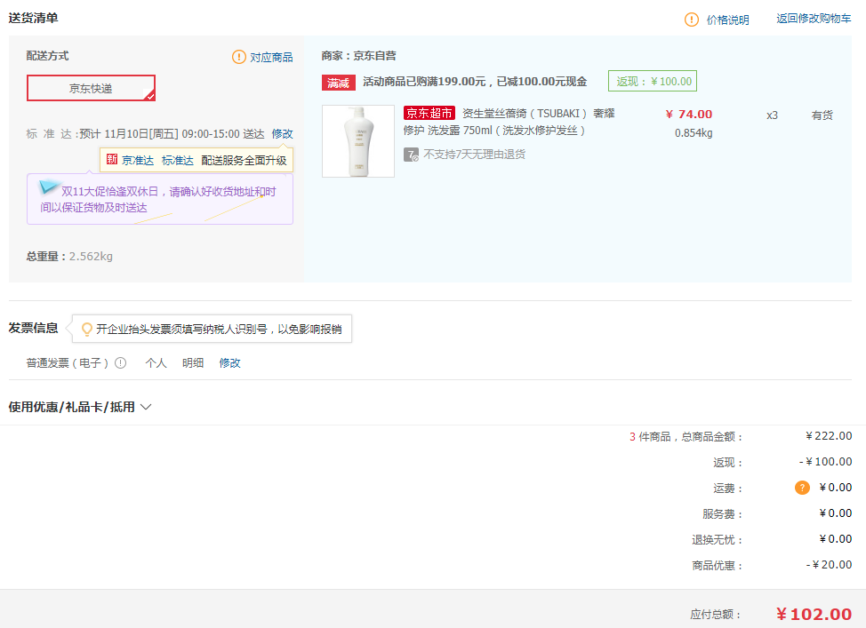This screenshot has width=866, height=628.
Task: Click the price explanation warning icon
Action: [x=692, y=20]
